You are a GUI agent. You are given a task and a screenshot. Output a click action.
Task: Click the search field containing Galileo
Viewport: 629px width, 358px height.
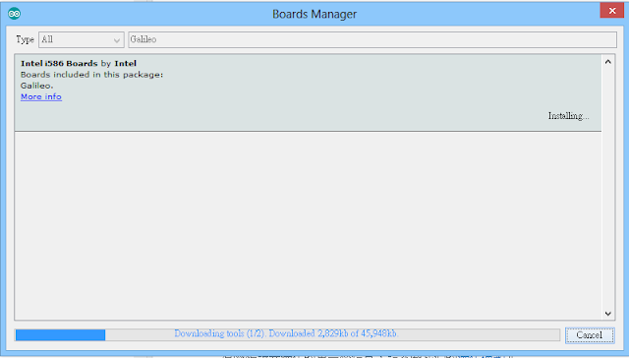click(x=372, y=39)
